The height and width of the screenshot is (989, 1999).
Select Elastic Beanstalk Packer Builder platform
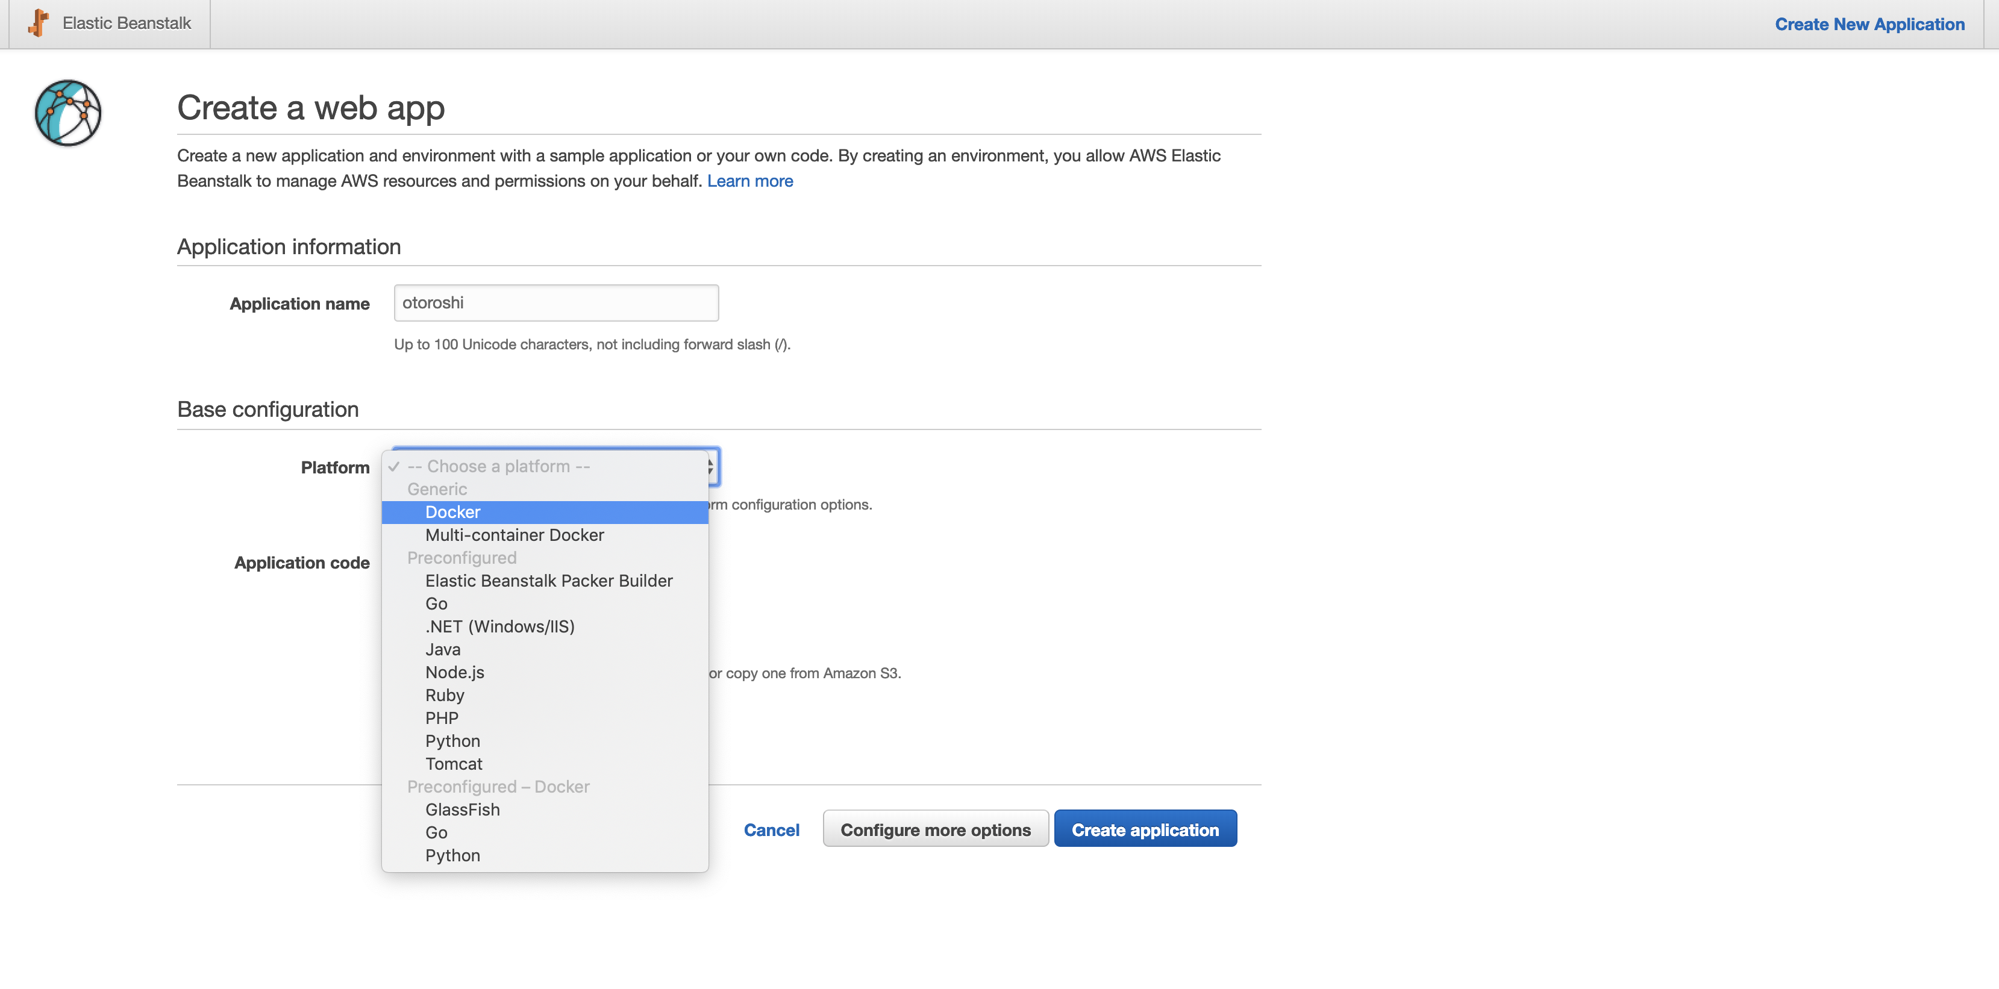point(548,580)
